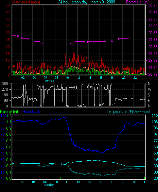Click the 25 windspeed axis value
The height and width of the screenshot is (192, 158).
[8, 40]
